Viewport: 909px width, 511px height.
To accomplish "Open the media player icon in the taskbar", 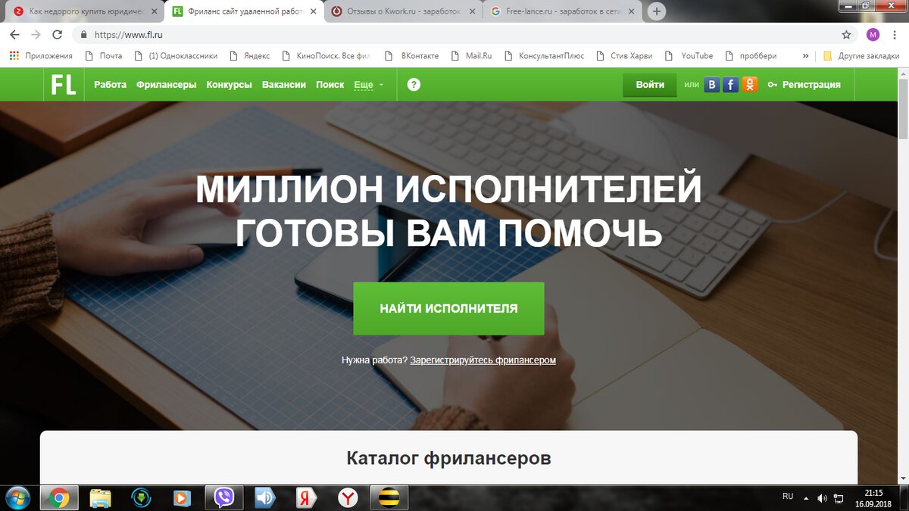I will (x=182, y=497).
